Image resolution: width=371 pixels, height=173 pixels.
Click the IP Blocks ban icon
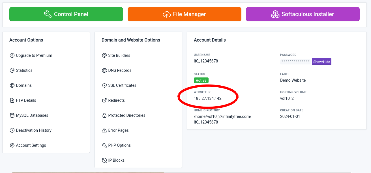pos(104,160)
